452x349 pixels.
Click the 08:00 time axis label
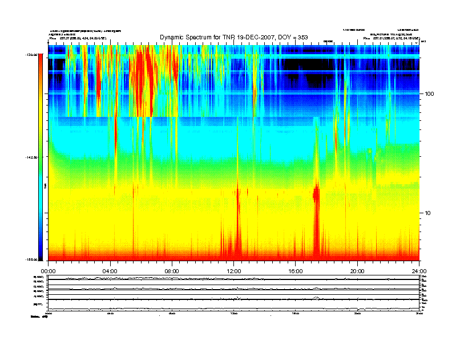(x=172, y=271)
